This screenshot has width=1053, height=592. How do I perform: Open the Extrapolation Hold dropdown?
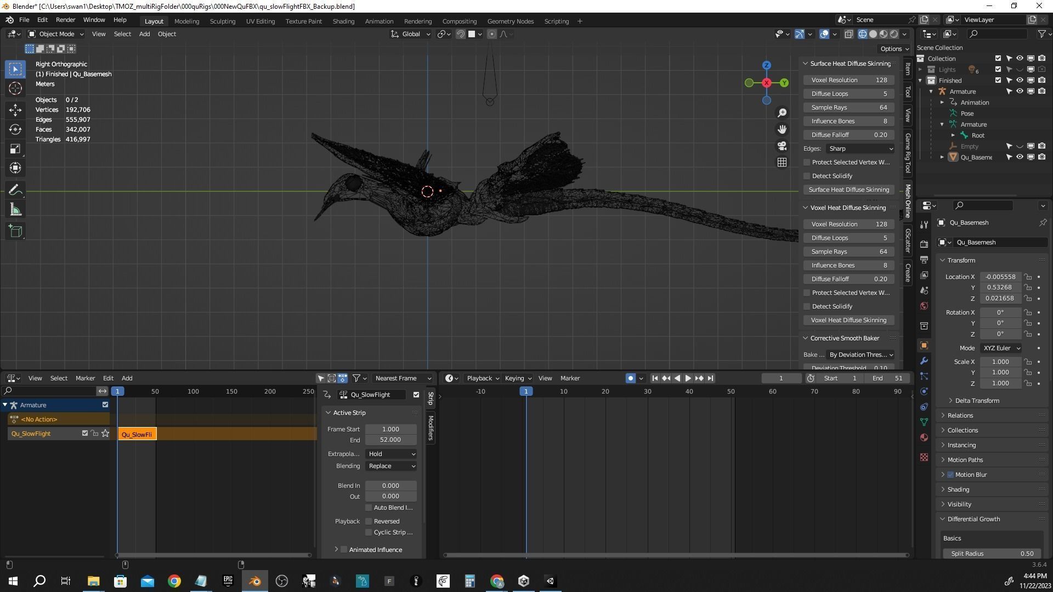[391, 454]
